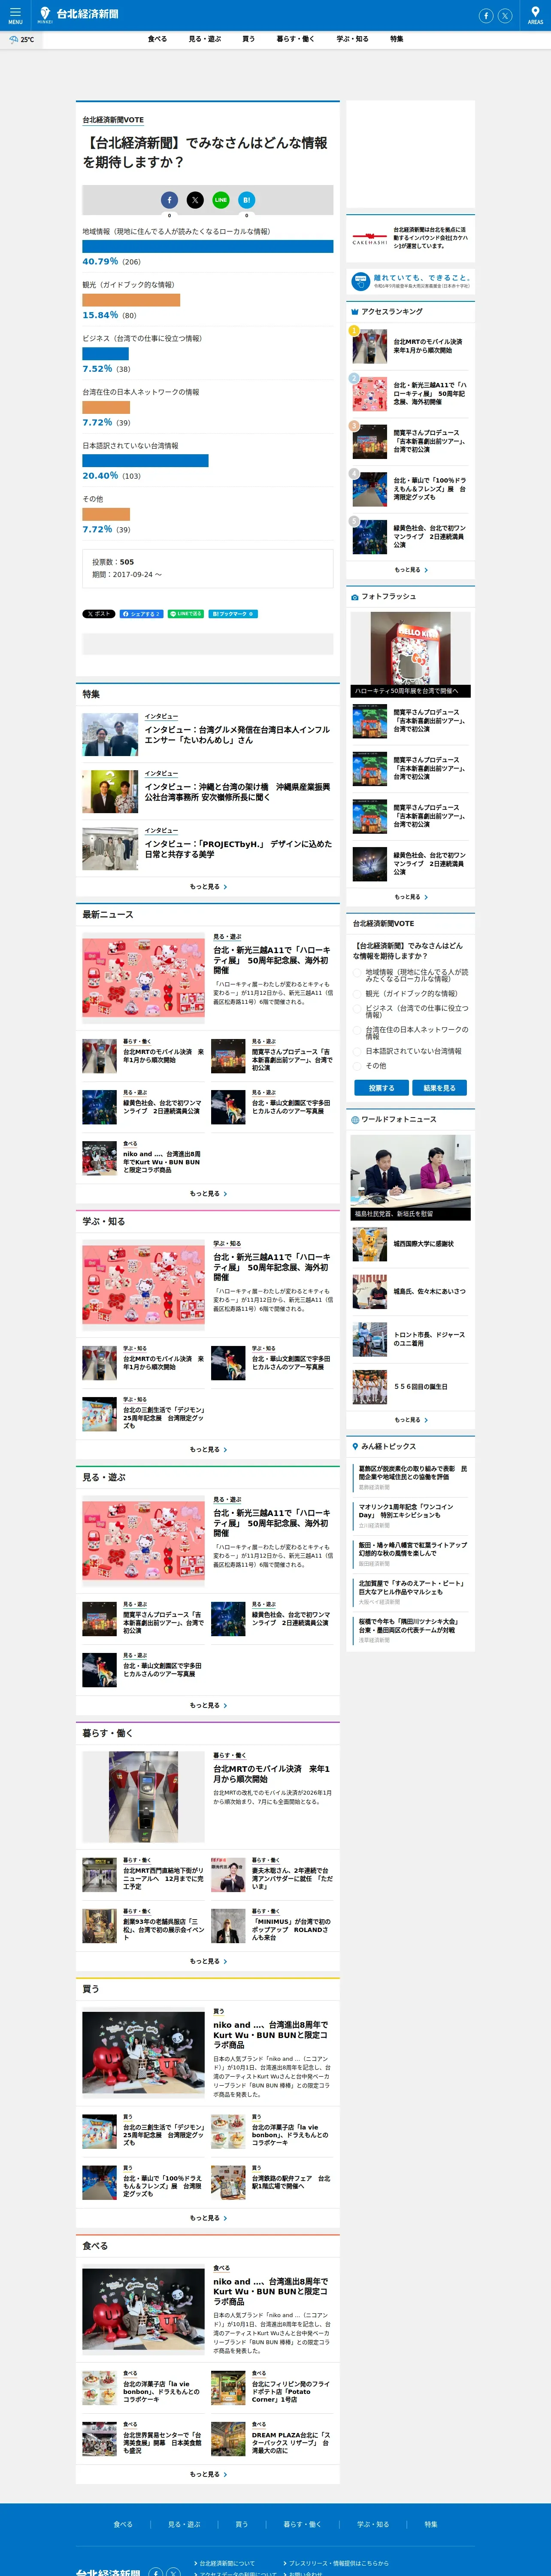The image size is (551, 2576).
Task: Click the crown icon beside アクセスランキング
Action: point(355,312)
